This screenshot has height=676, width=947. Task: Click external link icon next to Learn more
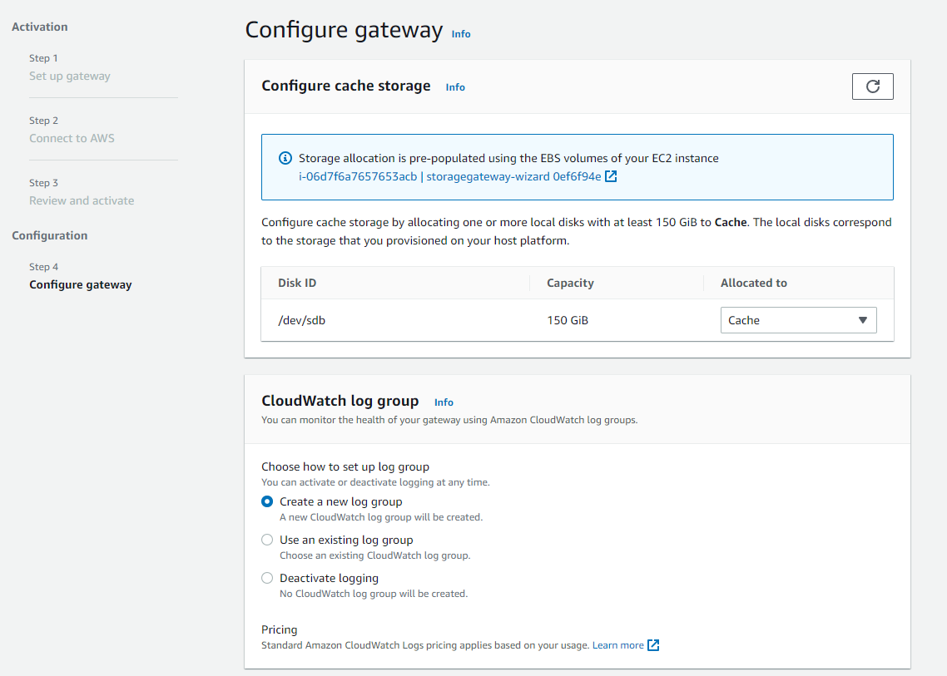pyautogui.click(x=653, y=645)
